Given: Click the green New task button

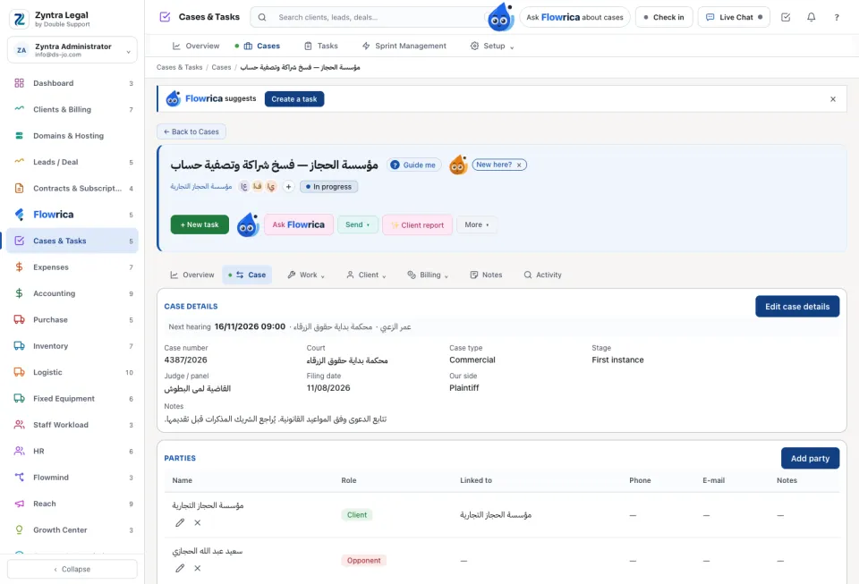Looking at the screenshot, I should [200, 225].
